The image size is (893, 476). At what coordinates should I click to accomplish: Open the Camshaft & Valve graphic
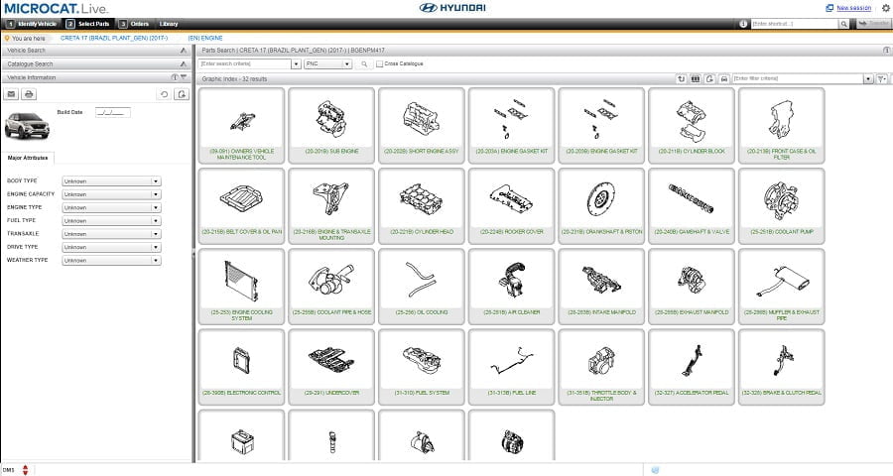pos(692,206)
